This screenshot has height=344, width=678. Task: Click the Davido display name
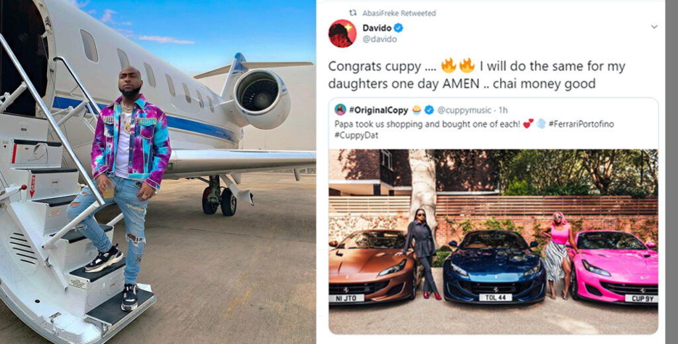point(377,28)
